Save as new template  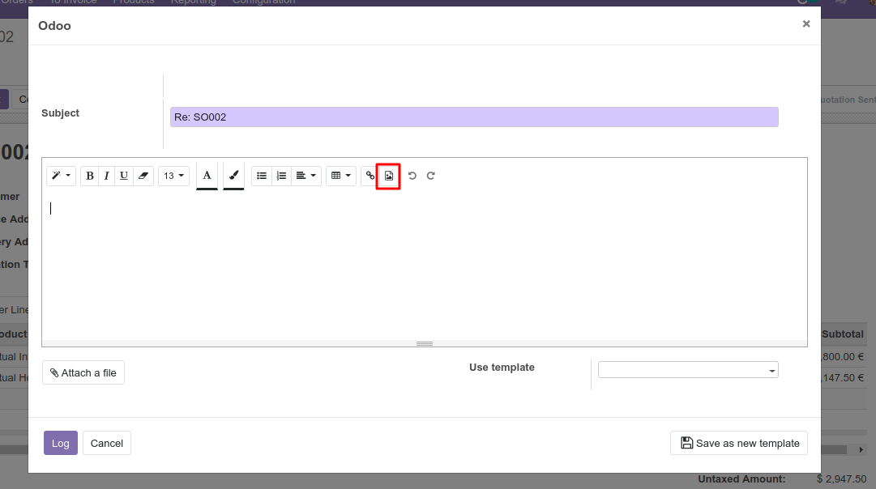click(x=738, y=443)
